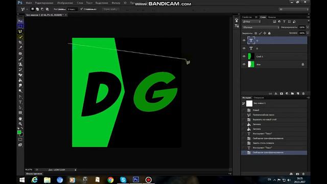Toggle Lock transparent pixels

pos(255,33)
